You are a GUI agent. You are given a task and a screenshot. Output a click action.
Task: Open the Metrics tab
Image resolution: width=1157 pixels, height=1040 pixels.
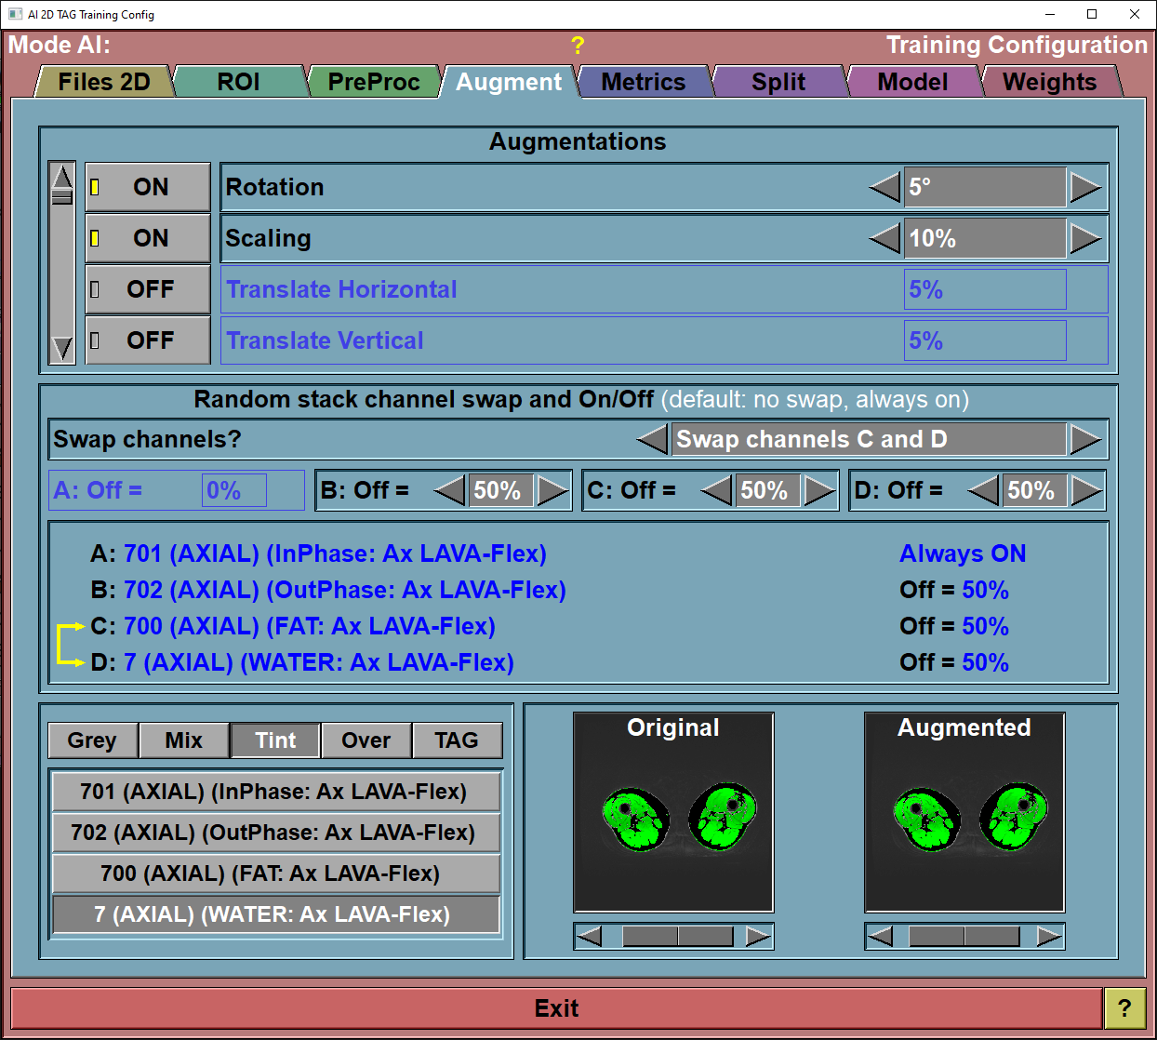pyautogui.click(x=643, y=82)
